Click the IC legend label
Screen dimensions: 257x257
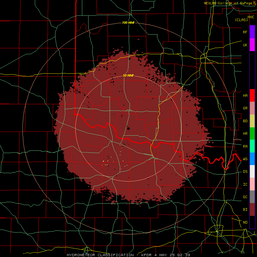(x=245, y=184)
